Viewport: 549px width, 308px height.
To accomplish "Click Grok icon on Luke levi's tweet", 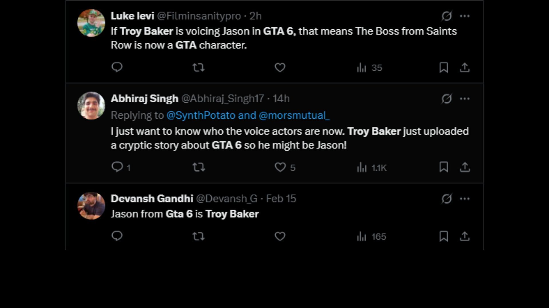I will point(446,16).
